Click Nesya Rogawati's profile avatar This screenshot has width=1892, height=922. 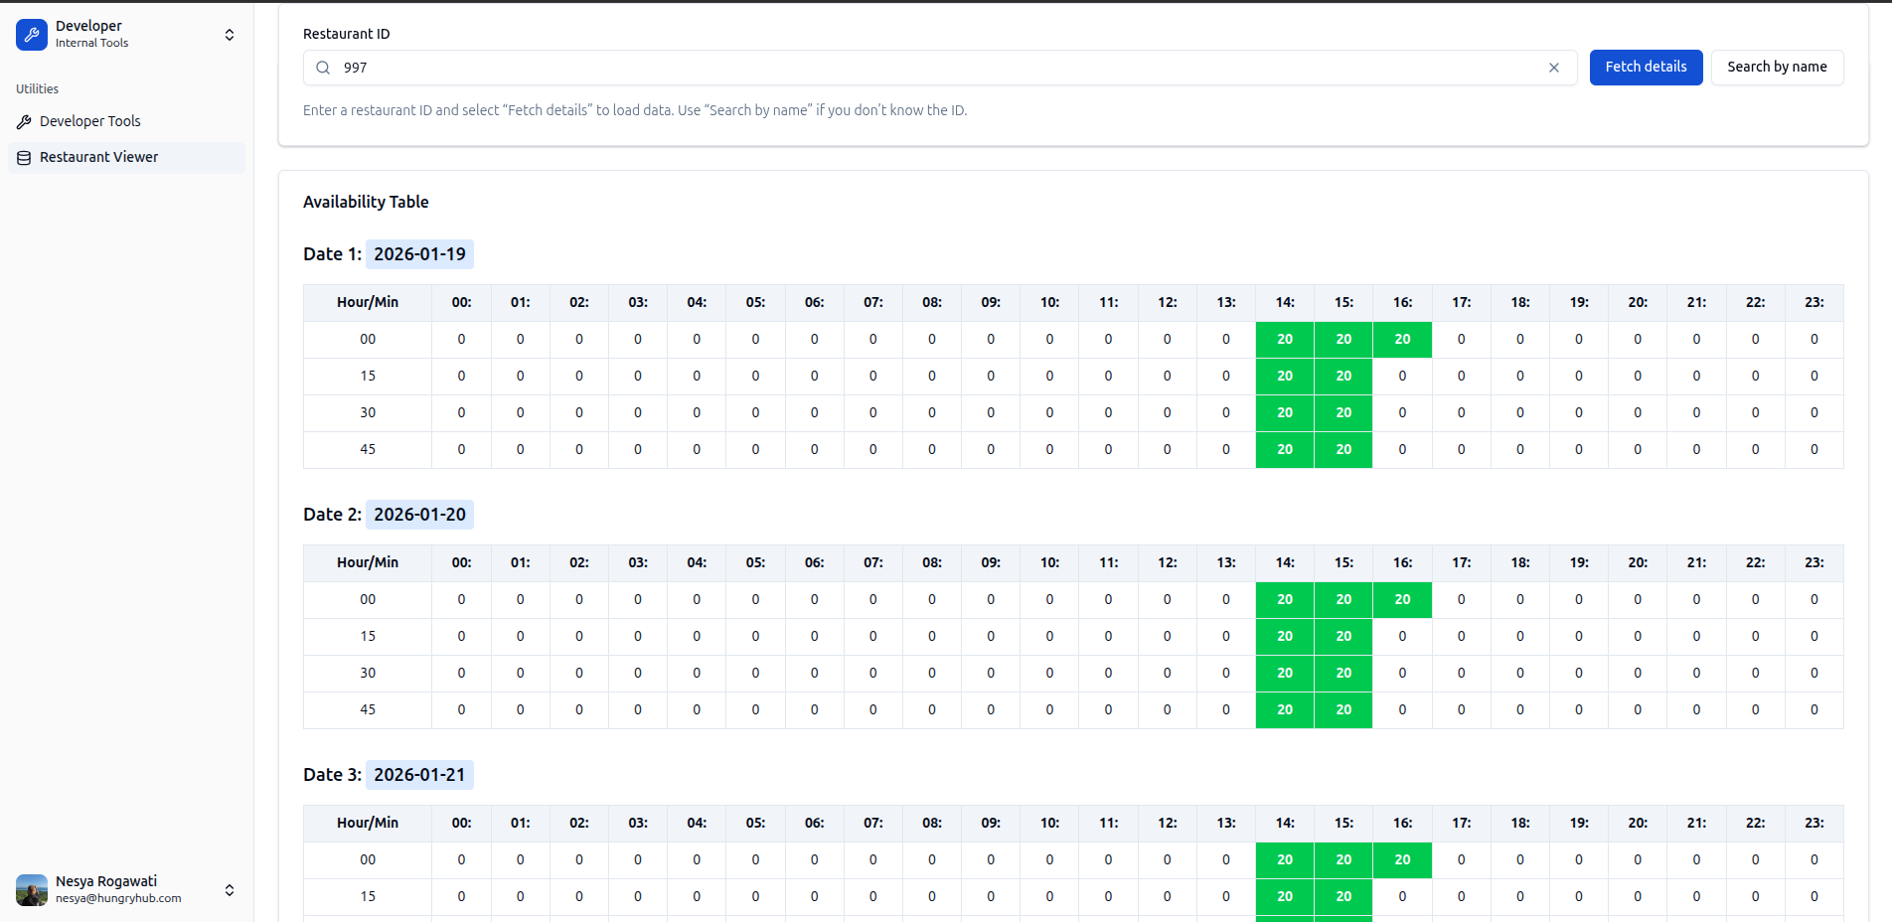click(x=32, y=889)
